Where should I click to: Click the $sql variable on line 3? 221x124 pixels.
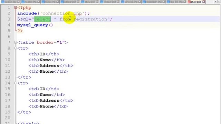[x=23, y=19]
